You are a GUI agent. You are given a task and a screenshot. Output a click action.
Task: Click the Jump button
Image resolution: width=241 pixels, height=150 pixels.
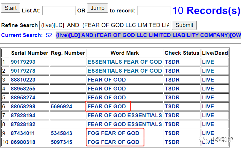pyautogui.click(x=97, y=8)
